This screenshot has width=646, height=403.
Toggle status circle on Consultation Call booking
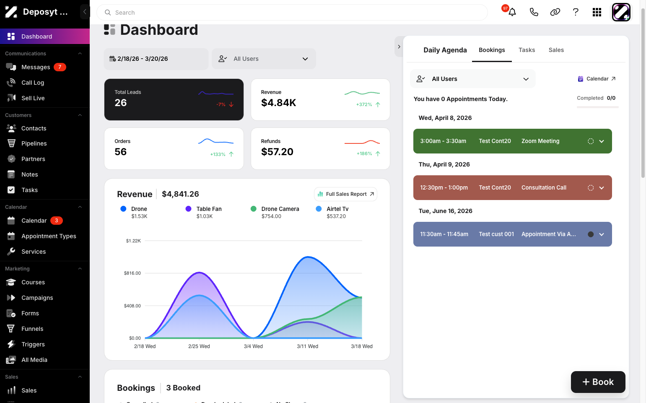click(x=590, y=188)
